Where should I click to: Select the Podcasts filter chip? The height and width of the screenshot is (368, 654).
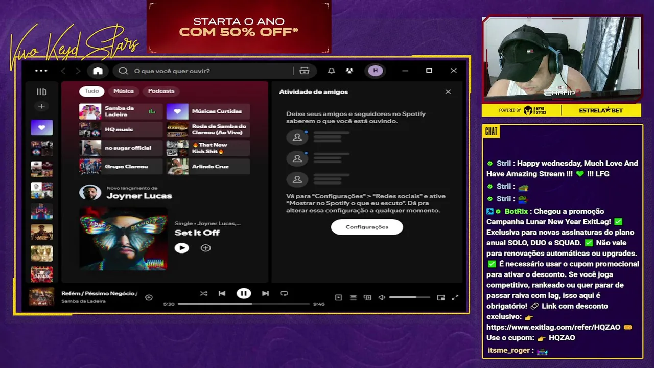161,91
